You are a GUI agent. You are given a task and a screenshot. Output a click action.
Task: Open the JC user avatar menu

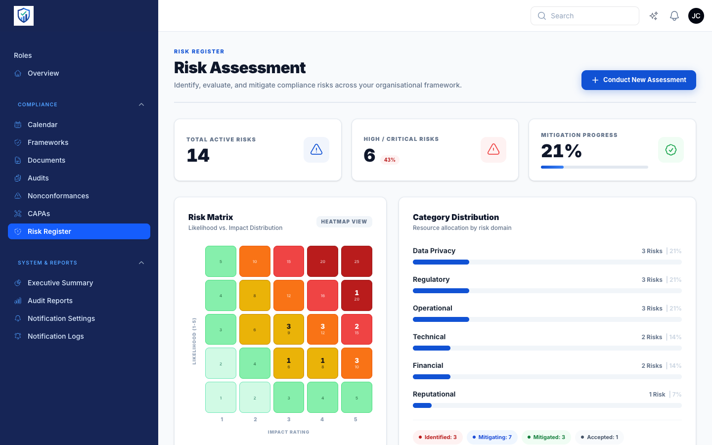click(696, 16)
